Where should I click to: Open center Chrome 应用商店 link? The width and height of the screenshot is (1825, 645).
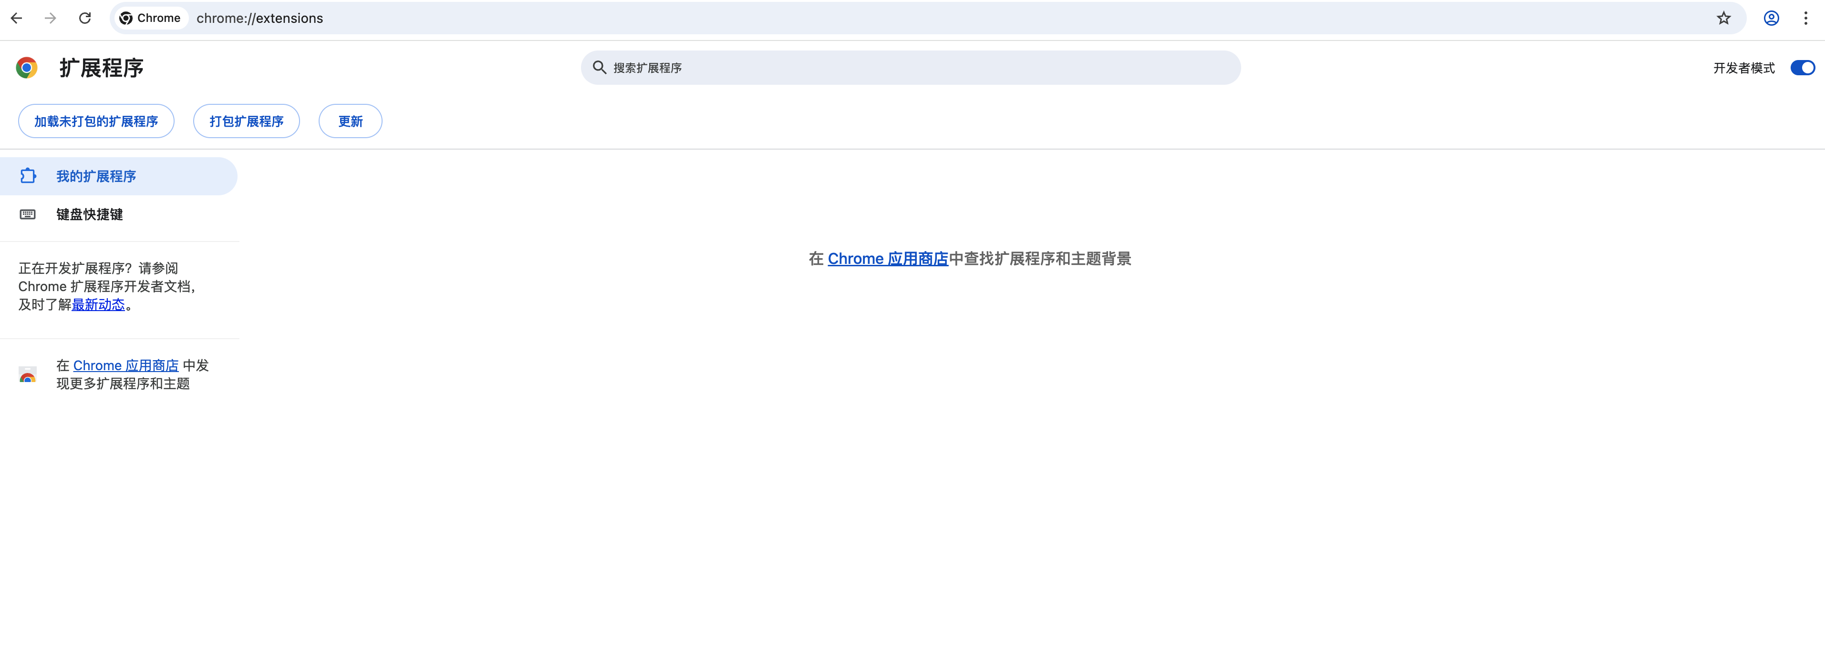pos(888,259)
